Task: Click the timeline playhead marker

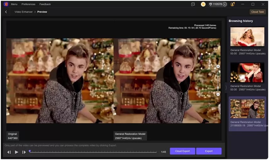Action: tap(30, 151)
